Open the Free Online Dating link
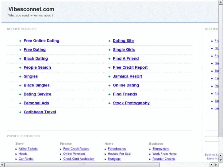This screenshot has height=167, width=223. tap(41, 41)
